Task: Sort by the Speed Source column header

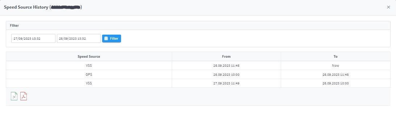Action: tap(89, 57)
